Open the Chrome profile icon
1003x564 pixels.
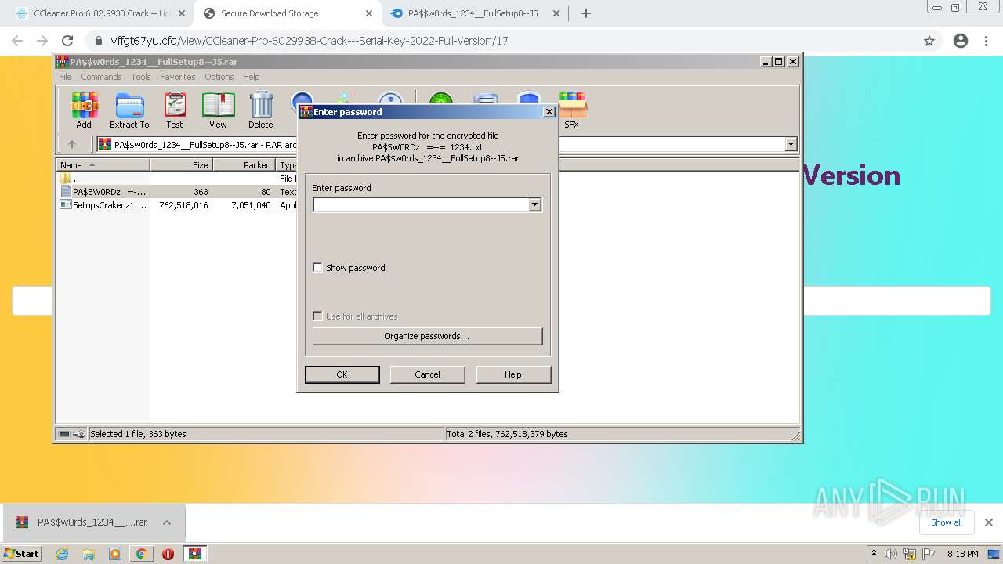961,41
